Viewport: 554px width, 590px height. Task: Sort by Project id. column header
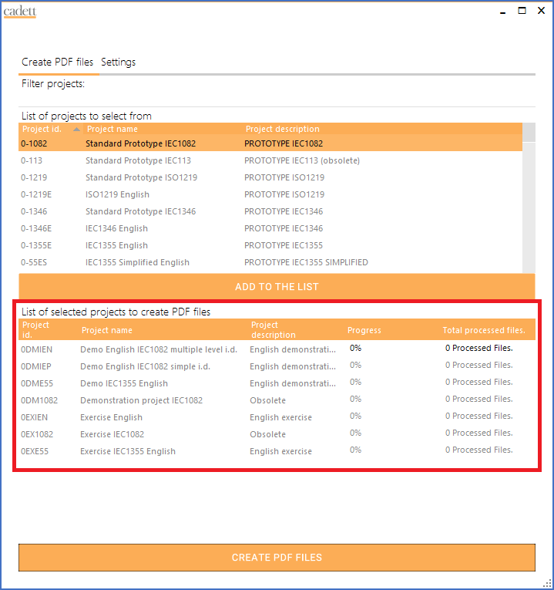pos(42,130)
